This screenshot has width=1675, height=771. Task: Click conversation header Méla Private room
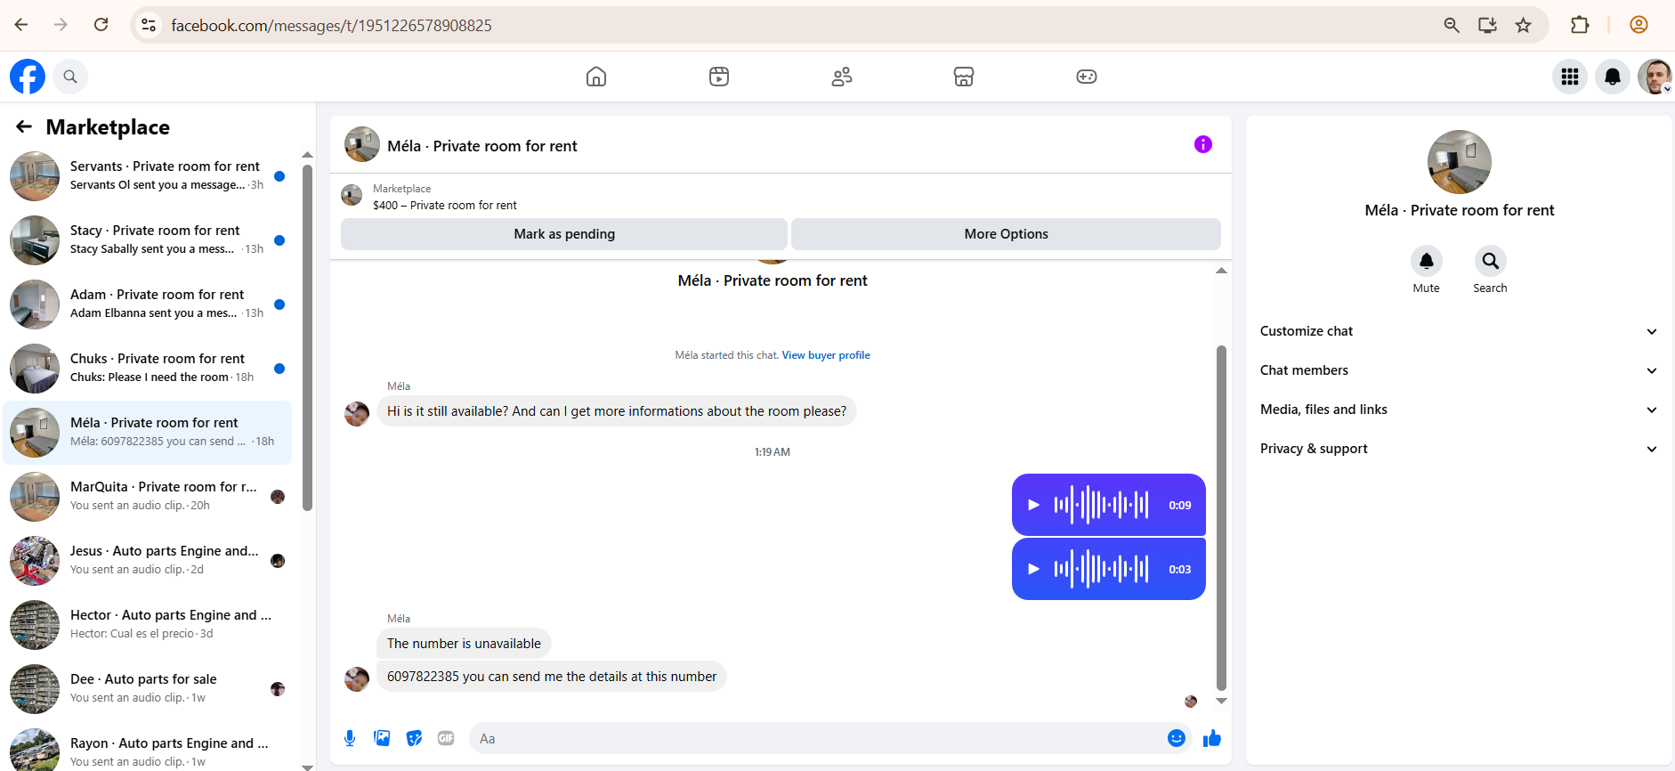click(482, 146)
